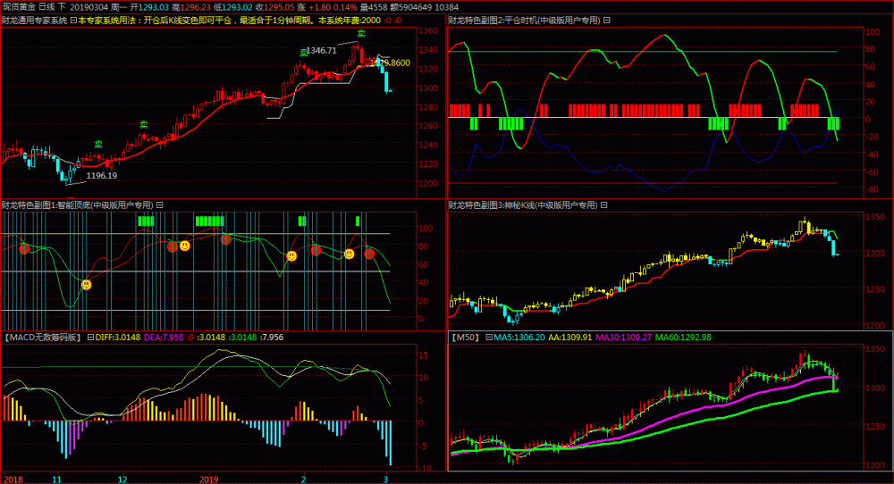This screenshot has height=484, width=894.
Task: Click the open price 1293.03
Action: click(154, 7)
